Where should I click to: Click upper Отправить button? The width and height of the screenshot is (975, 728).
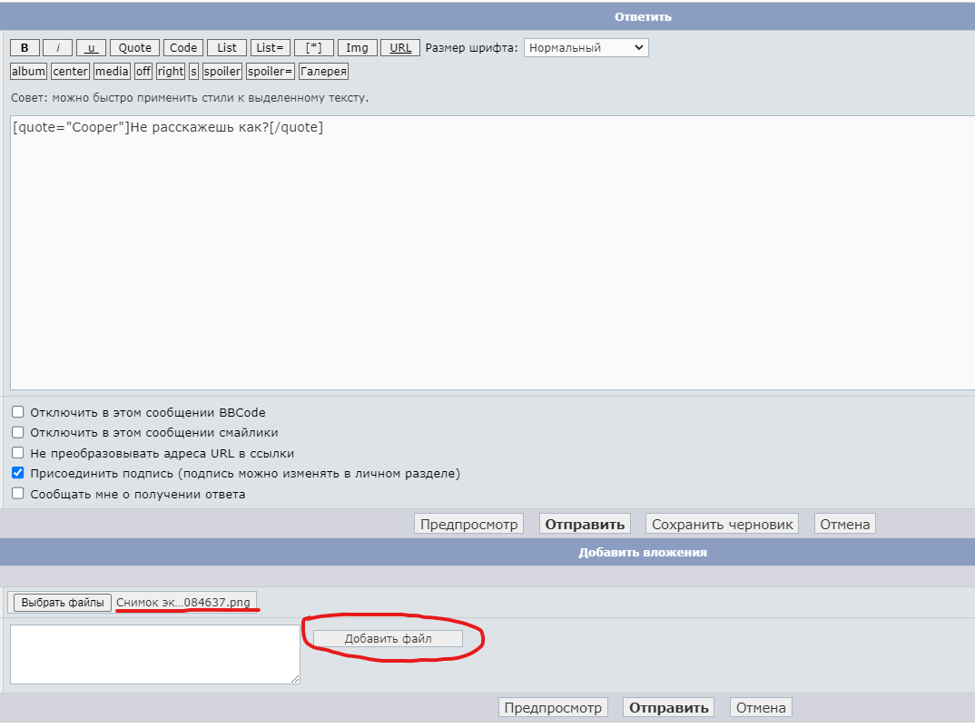click(586, 524)
